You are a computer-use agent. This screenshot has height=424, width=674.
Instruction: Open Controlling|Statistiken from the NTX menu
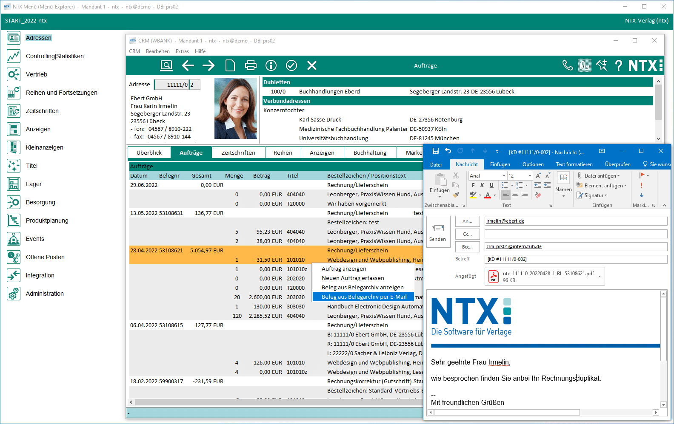[54, 56]
